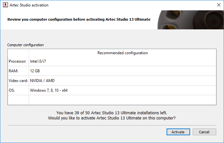Click the Artec Studio activation window title
The width and height of the screenshot is (224, 143).
(x=29, y=5)
